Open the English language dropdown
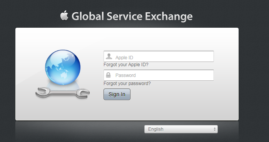269x142 pixels. (181, 129)
